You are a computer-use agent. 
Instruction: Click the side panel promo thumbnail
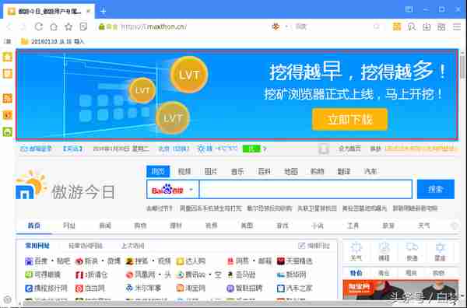pyautogui.click(x=400, y=289)
